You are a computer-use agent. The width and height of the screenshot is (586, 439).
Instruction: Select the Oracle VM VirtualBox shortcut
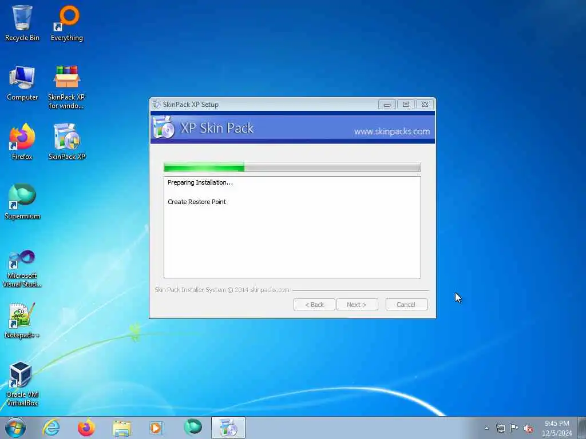click(x=22, y=384)
